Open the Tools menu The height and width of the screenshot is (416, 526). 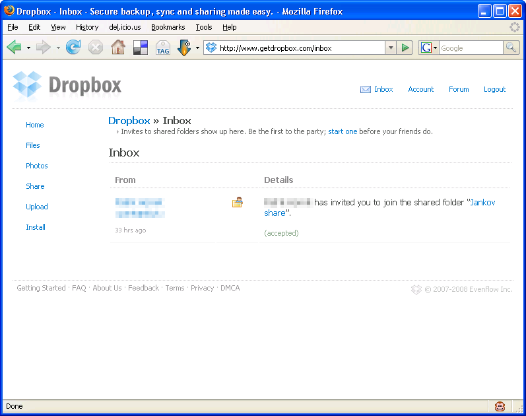(204, 27)
